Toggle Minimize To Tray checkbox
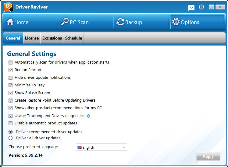Viewport: 228px width, 167px height. coord(10,85)
